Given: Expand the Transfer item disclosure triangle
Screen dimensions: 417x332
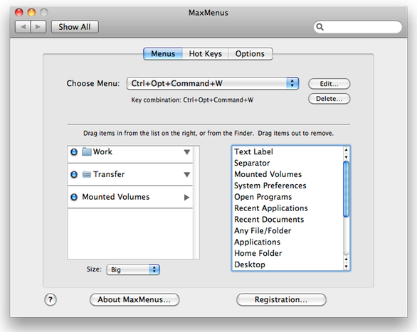Looking at the screenshot, I should [187, 175].
